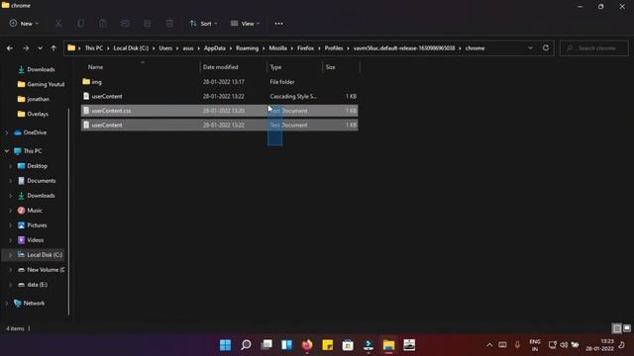Select the img folder

[219, 82]
